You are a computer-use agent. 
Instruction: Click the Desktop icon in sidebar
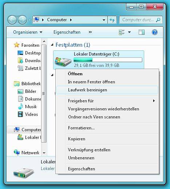(x=20, y=53)
